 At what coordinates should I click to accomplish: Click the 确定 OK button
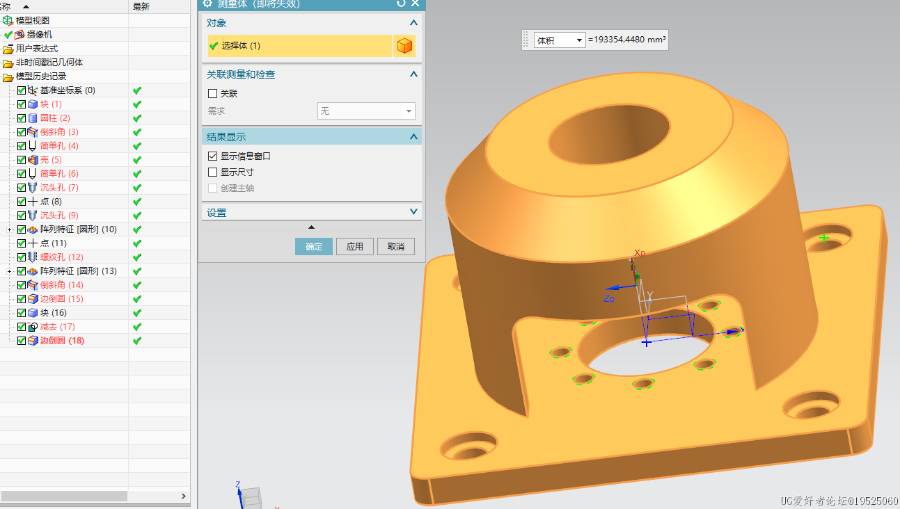click(314, 246)
